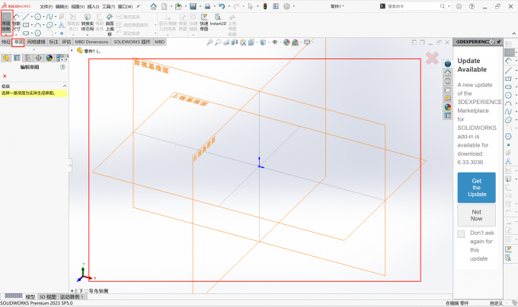Image resolution: width=518 pixels, height=307 pixels.
Task: Switch to the 特征 tab
Action: pyautogui.click(x=6, y=42)
